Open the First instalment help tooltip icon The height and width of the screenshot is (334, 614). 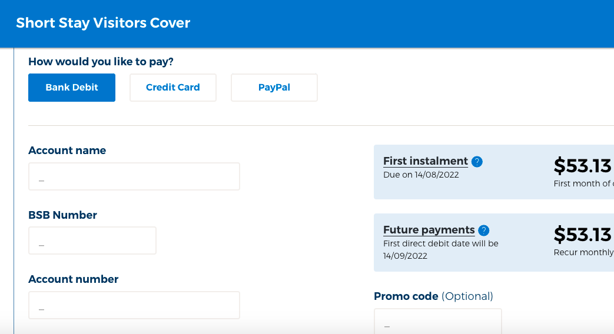click(x=477, y=162)
